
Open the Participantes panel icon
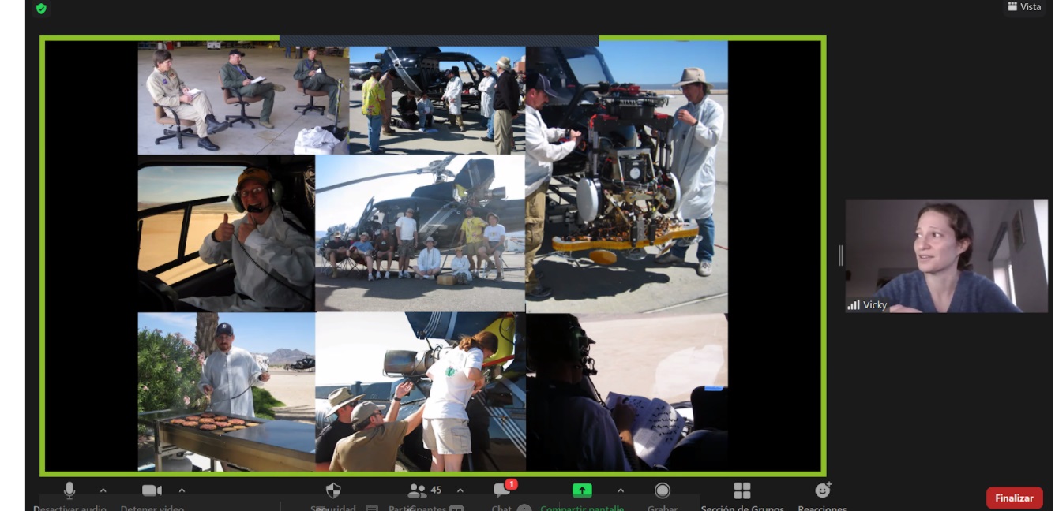[417, 490]
